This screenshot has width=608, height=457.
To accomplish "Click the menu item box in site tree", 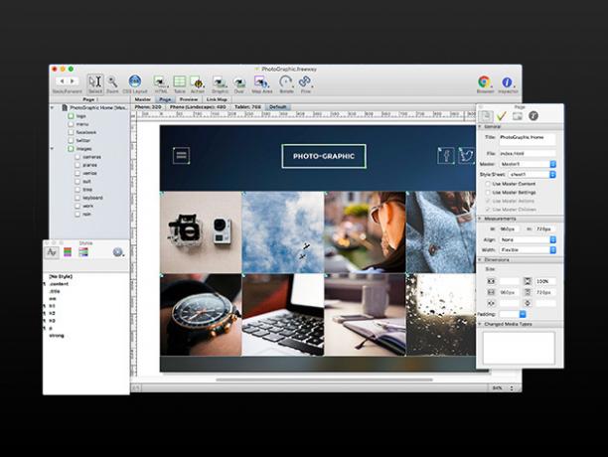I will (71, 124).
